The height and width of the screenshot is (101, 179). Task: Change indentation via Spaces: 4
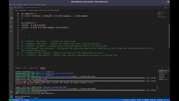tap(133, 100)
